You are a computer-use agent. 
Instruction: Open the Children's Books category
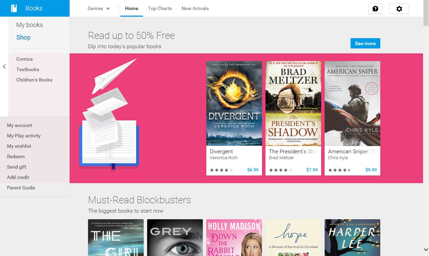click(x=34, y=80)
